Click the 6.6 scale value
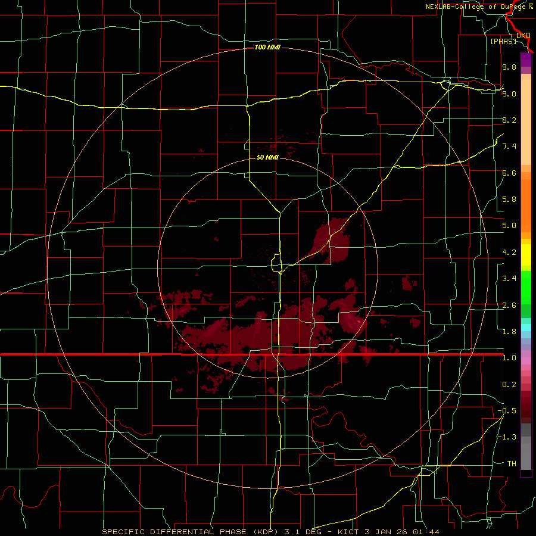The image size is (536, 536). click(509, 173)
